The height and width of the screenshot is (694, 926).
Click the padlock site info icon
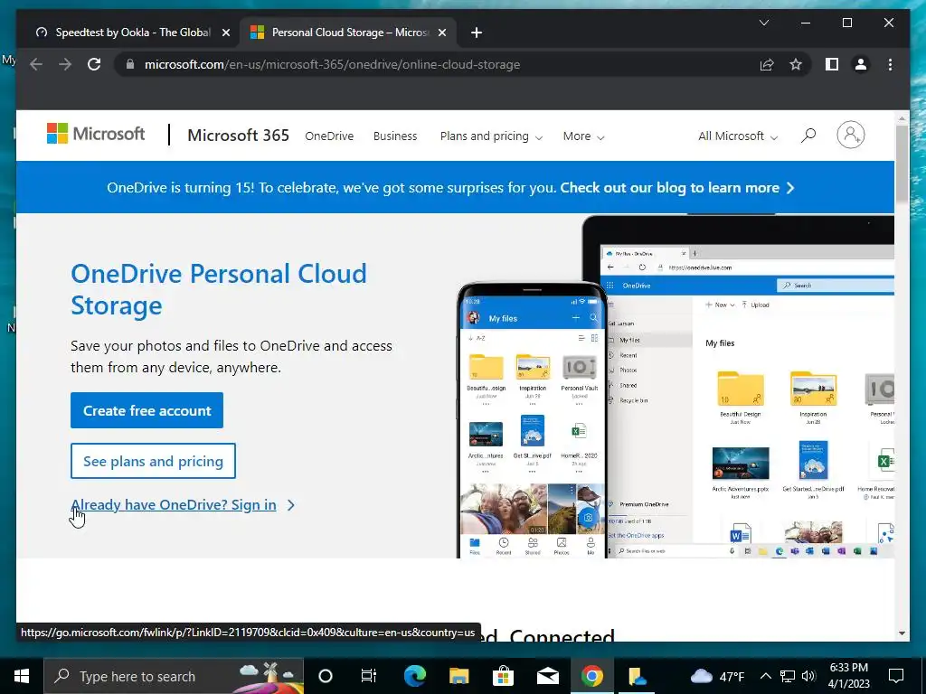pyautogui.click(x=130, y=64)
